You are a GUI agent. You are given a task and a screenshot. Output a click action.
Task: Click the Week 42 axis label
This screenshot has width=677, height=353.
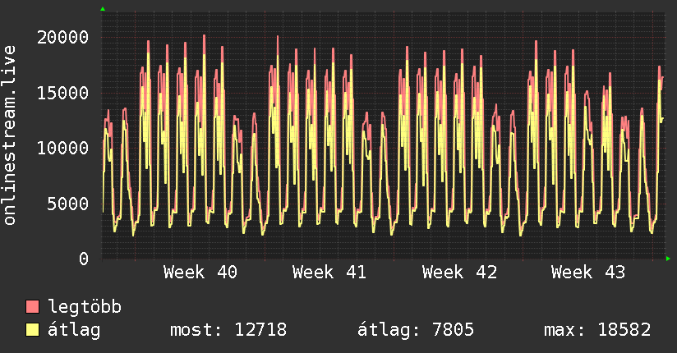(x=459, y=272)
